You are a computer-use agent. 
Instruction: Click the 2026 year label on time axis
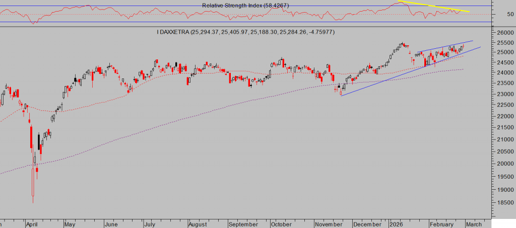[x=396, y=223]
